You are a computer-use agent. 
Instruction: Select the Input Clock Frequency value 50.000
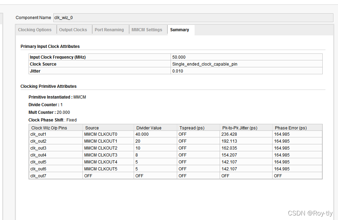coord(246,57)
